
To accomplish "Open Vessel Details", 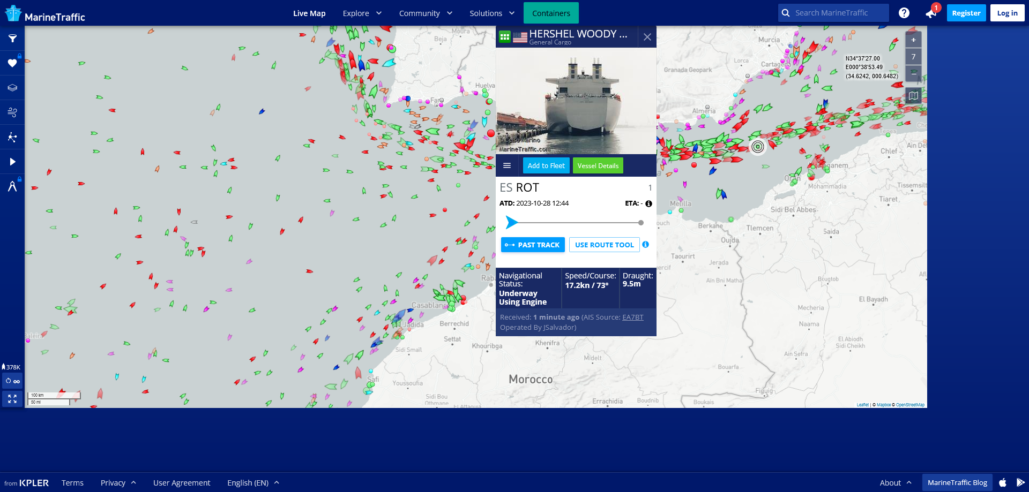I will coord(598,165).
